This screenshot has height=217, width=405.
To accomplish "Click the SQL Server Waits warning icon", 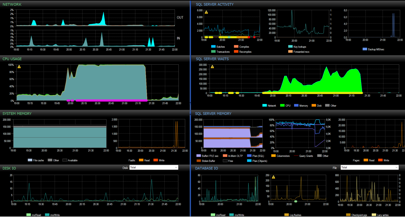I will point(212,67).
